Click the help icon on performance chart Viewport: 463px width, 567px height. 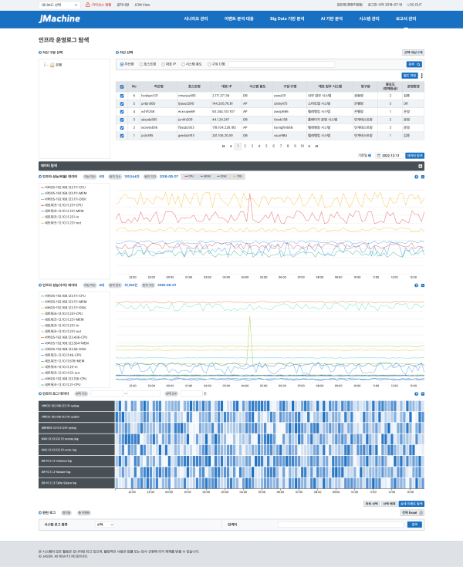coord(417,177)
